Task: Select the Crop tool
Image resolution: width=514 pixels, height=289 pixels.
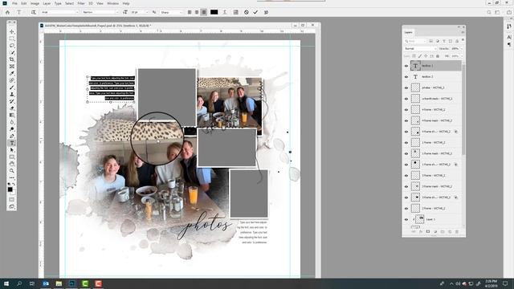Action: [12, 59]
